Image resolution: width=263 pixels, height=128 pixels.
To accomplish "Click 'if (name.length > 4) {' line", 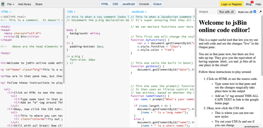I will tap(152, 106).
